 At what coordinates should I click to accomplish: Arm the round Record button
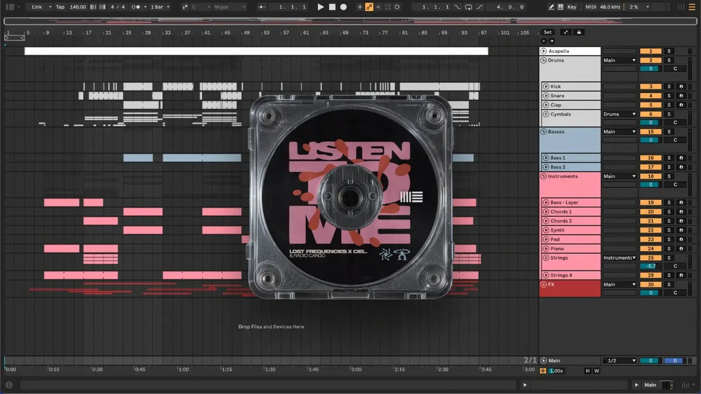pos(343,7)
